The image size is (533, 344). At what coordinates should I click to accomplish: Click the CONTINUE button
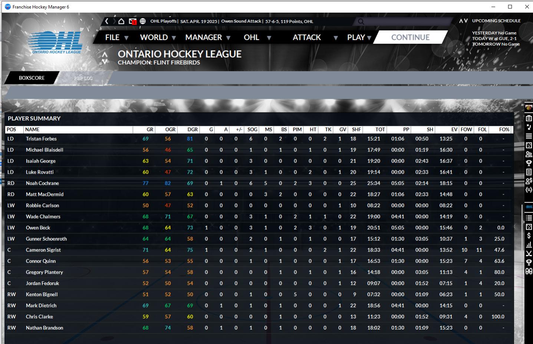click(410, 37)
